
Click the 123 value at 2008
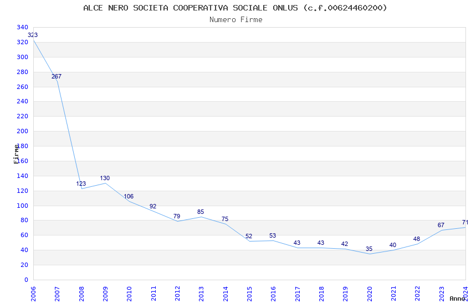pyautogui.click(x=81, y=184)
